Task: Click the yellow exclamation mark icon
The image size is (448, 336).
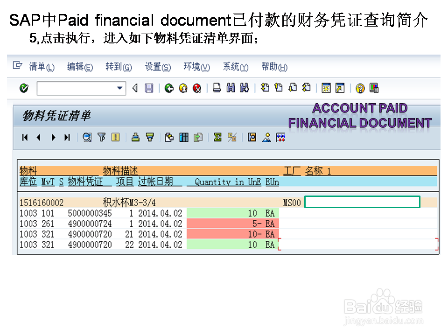Action: 115,138
